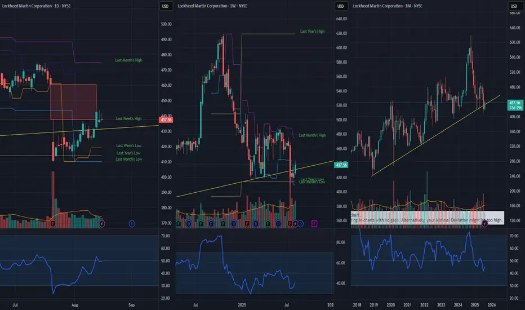Viewport: 525px width, 310px height.
Task: Open the USD currency selector on the daily chart
Action: coord(166,6)
